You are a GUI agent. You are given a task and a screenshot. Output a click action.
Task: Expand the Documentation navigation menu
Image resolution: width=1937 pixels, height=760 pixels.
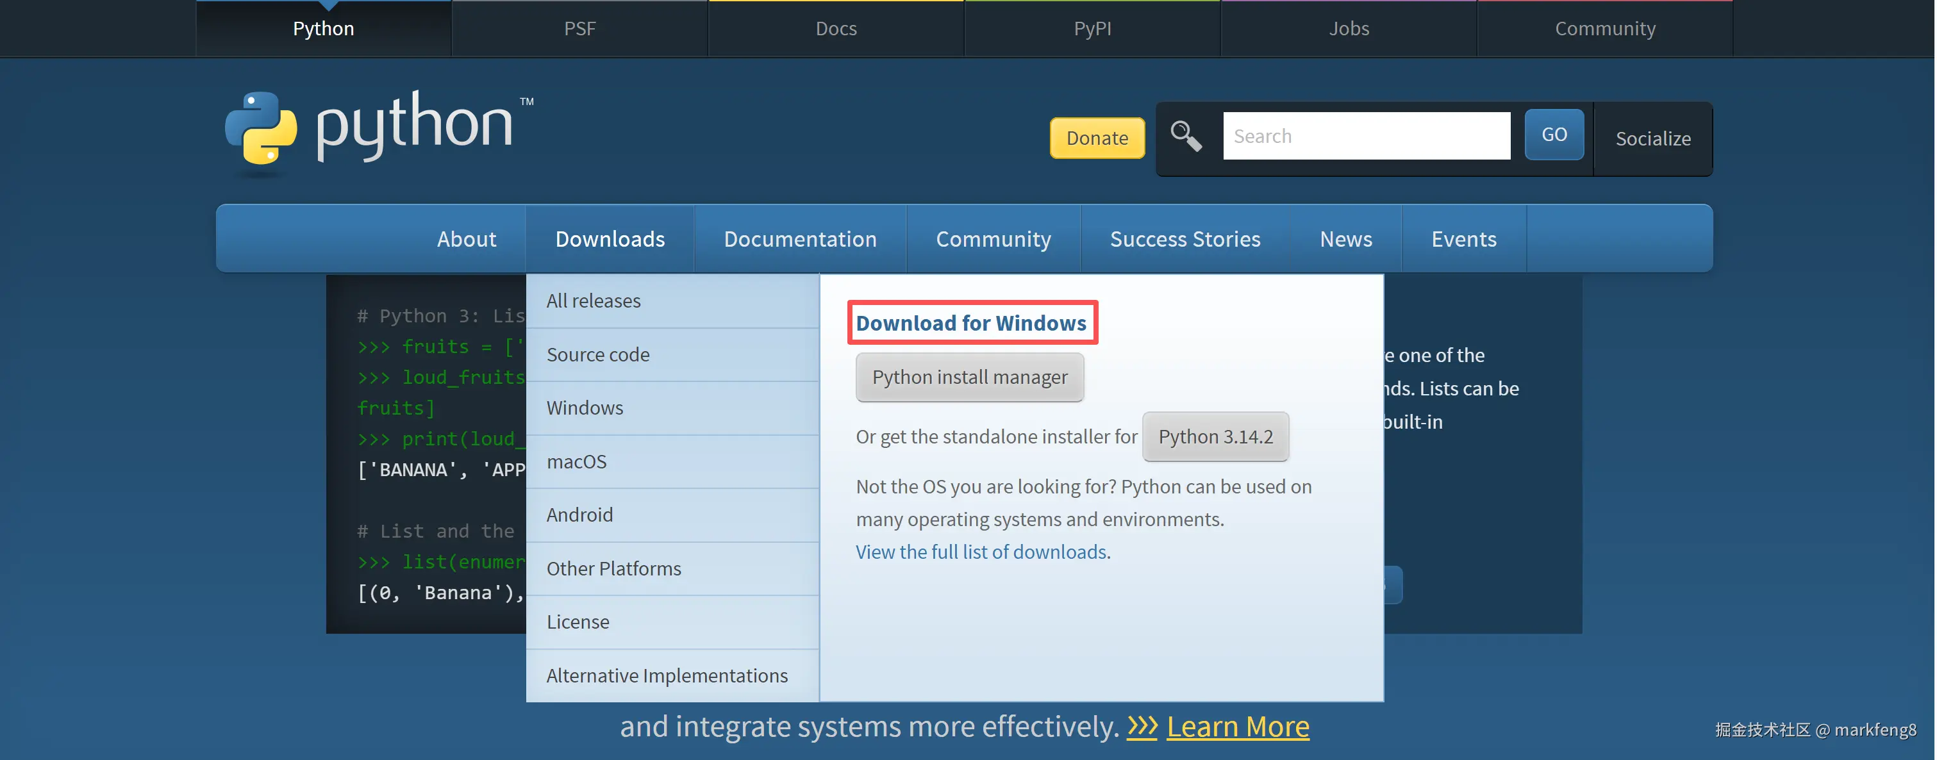(799, 239)
